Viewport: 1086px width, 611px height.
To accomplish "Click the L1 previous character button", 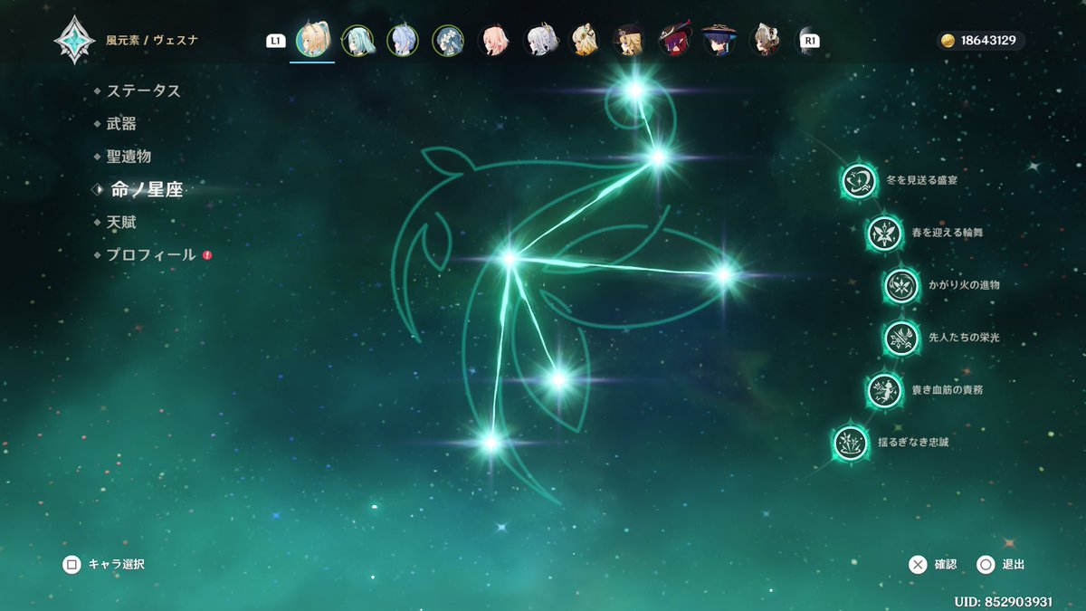I will pos(276,41).
